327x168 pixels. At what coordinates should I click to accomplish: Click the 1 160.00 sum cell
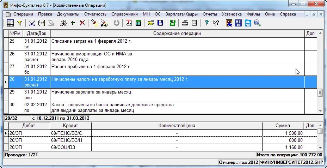[283, 147]
